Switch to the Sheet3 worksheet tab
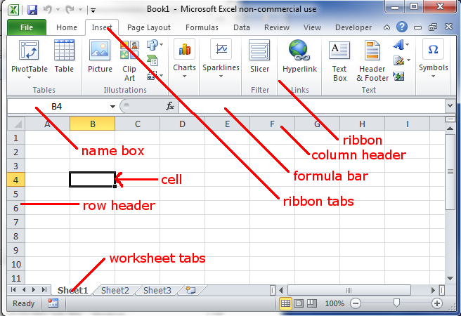The height and width of the screenshot is (316, 461). click(x=157, y=291)
